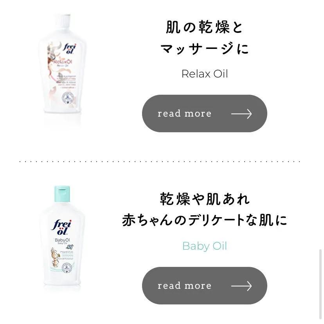The width and height of the screenshot is (324, 324).
Task: Click the frei öl logo on Baby Oil bottle
Action: (x=61, y=227)
